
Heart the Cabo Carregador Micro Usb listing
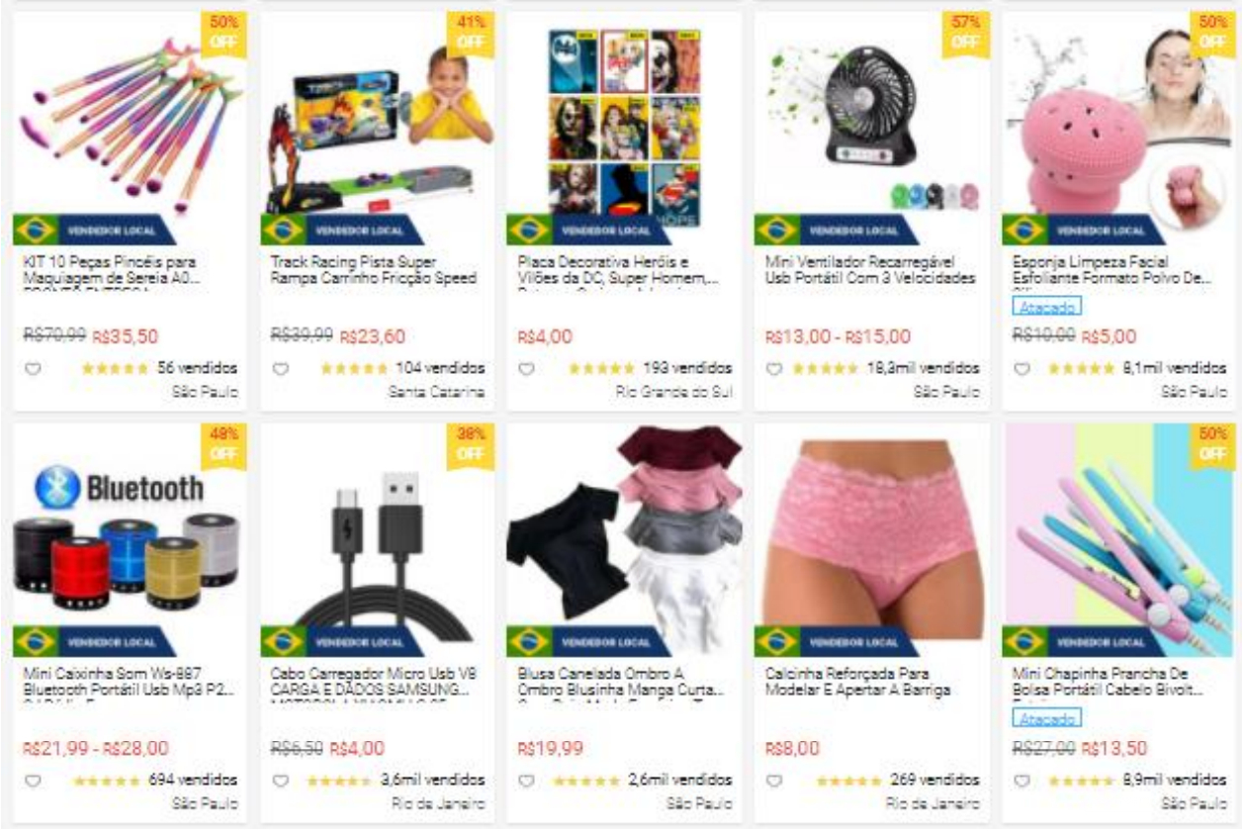coord(280,781)
